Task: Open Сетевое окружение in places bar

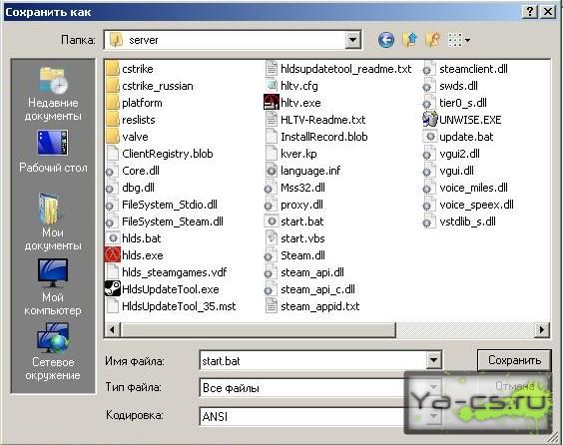Action: pos(53,352)
